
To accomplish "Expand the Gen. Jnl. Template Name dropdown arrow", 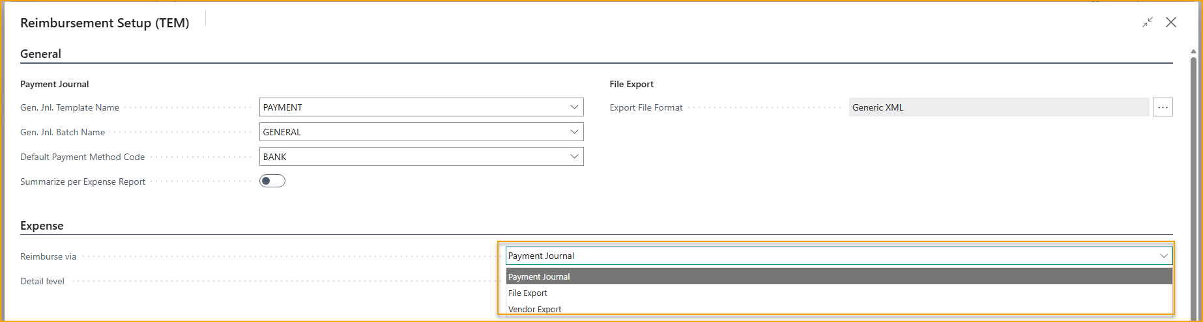I will coord(574,107).
